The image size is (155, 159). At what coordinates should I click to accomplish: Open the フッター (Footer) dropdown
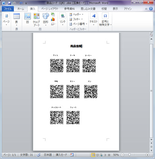(x=76, y=19)
